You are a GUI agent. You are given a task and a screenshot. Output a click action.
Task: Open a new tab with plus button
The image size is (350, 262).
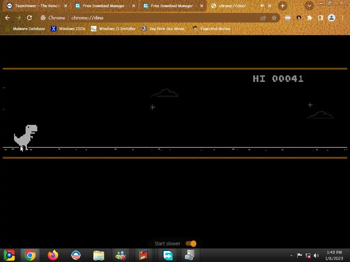[x=283, y=6]
